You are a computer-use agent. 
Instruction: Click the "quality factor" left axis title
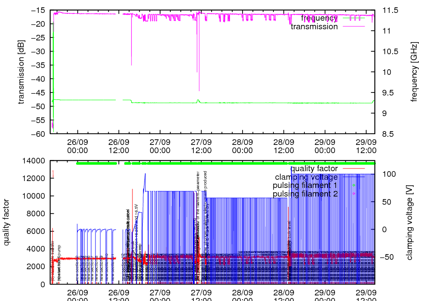click(x=7, y=222)
